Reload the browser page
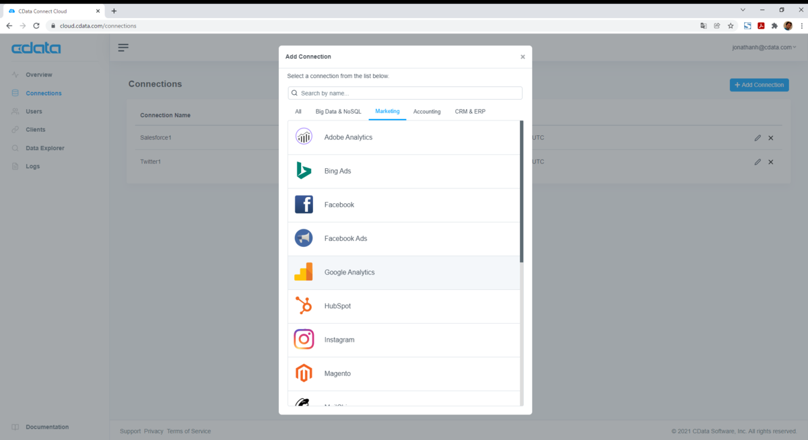 tap(36, 26)
